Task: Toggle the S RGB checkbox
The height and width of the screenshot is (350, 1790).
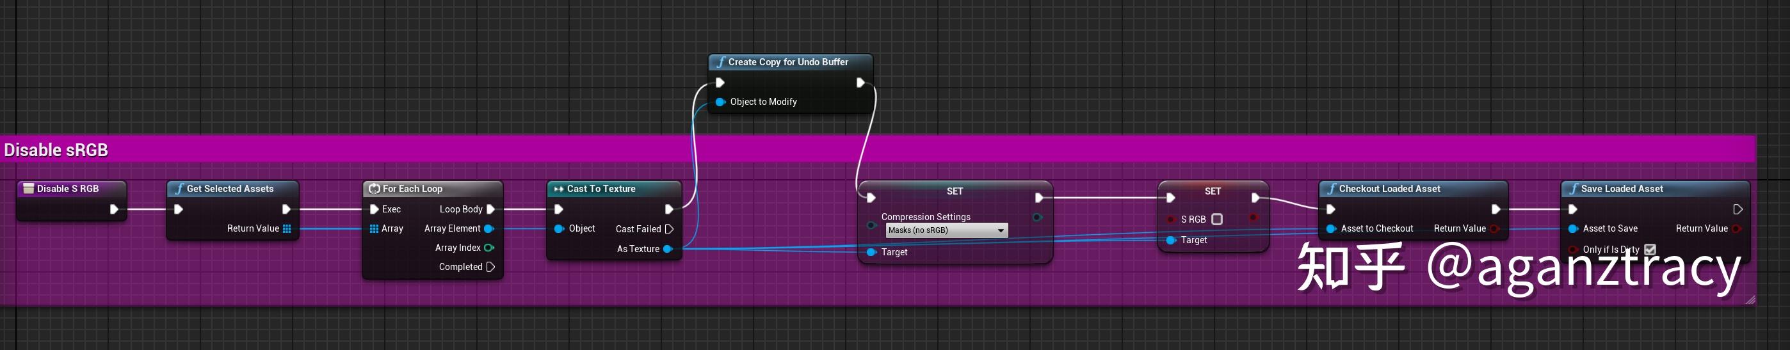Action: tap(1217, 219)
